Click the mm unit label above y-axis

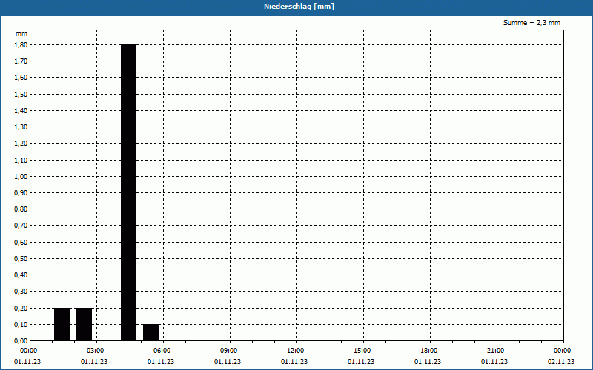coord(21,33)
